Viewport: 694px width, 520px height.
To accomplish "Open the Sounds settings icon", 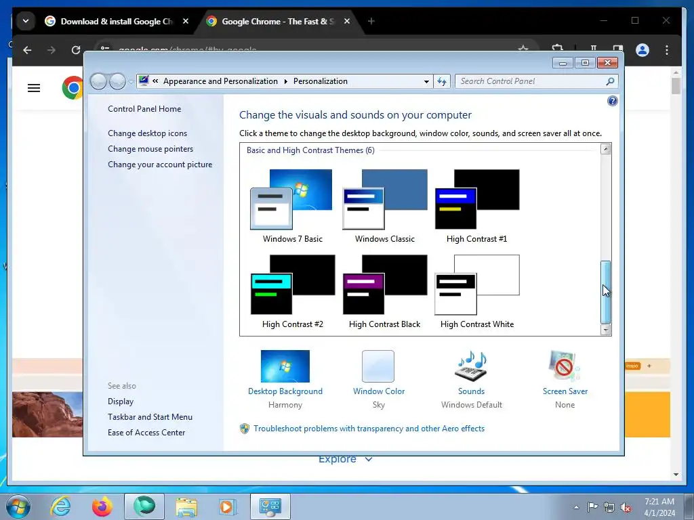I will (471, 366).
